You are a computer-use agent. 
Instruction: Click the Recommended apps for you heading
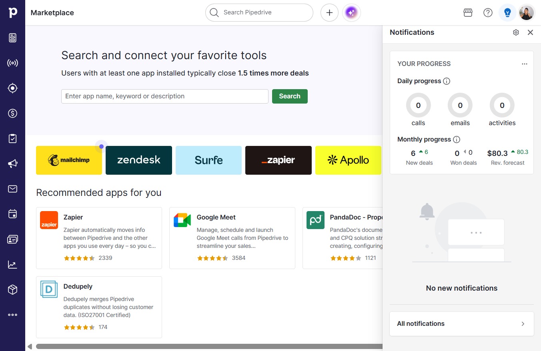[99, 193]
